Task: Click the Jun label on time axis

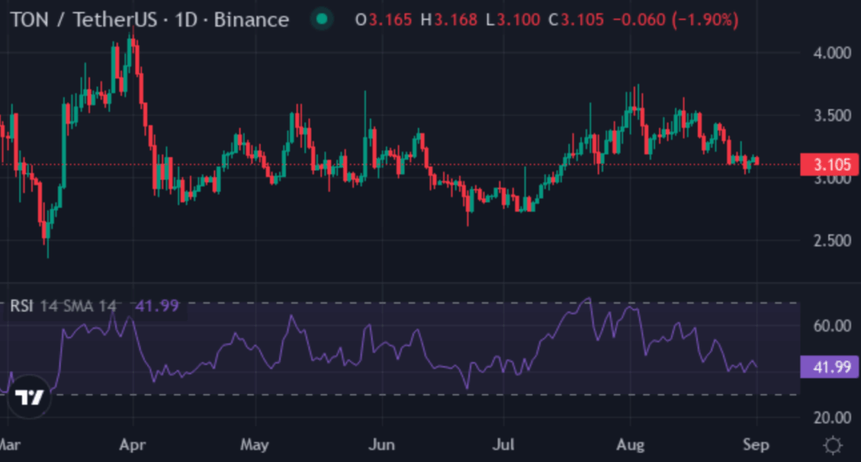Action: coord(382,444)
